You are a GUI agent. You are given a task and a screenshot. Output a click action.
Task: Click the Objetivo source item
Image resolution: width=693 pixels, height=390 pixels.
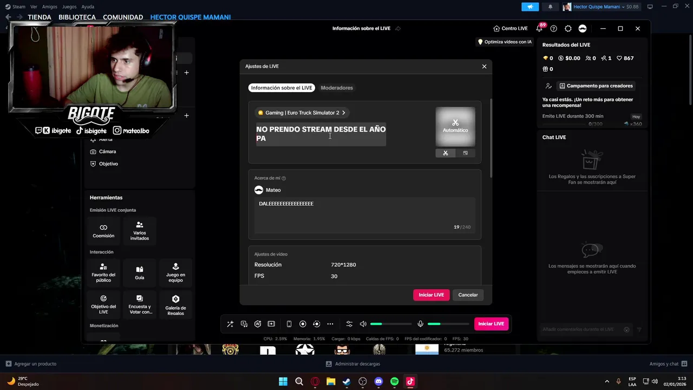pos(108,164)
